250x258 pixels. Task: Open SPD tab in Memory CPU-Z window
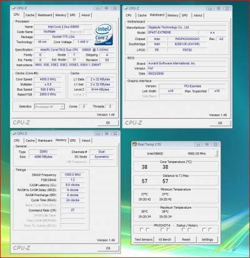(72, 141)
